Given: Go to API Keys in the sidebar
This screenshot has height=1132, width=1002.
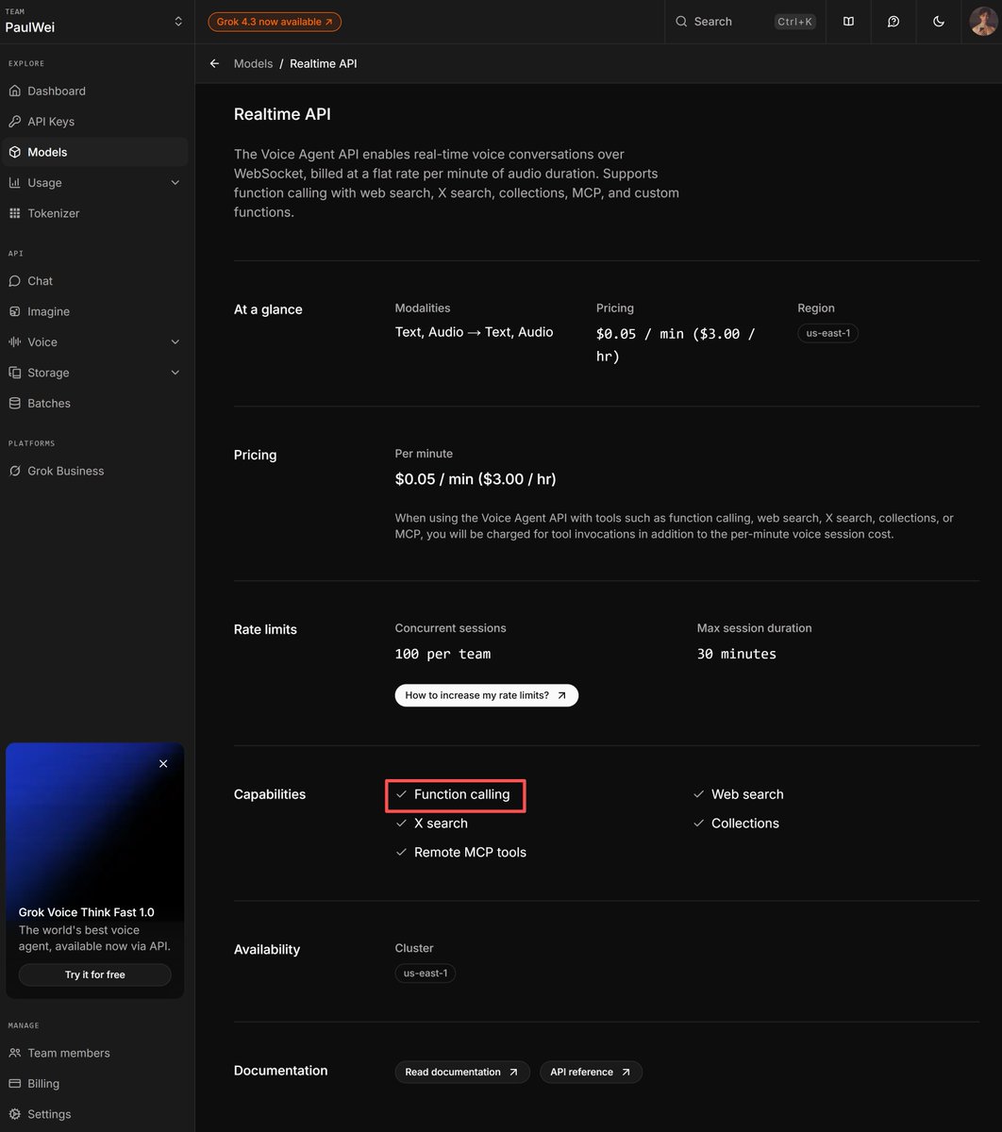Looking at the screenshot, I should tap(94, 122).
